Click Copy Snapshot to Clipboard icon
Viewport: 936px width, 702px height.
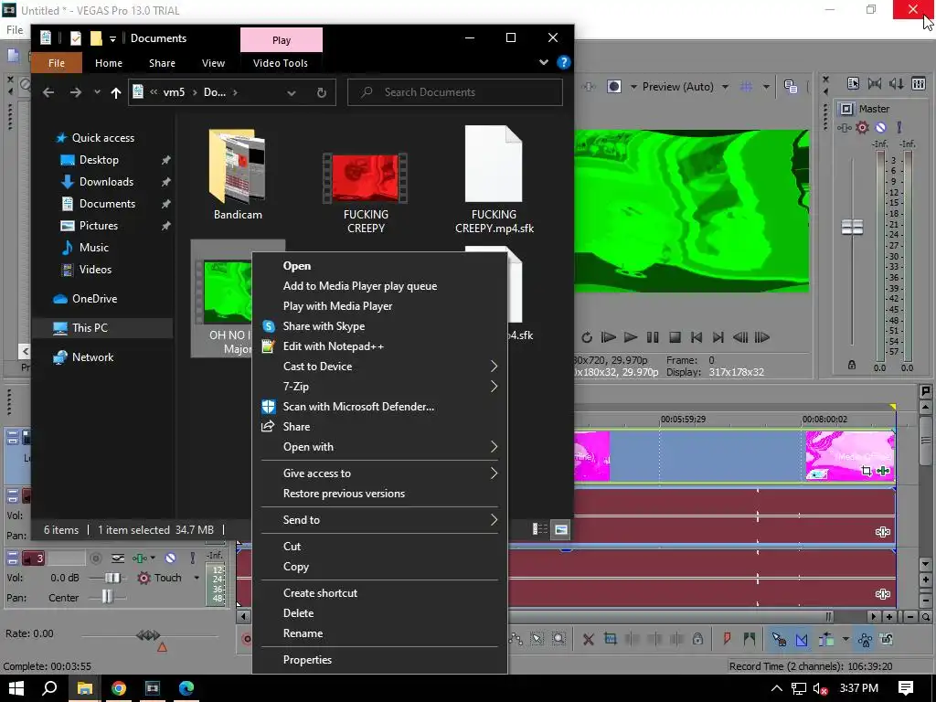point(791,87)
